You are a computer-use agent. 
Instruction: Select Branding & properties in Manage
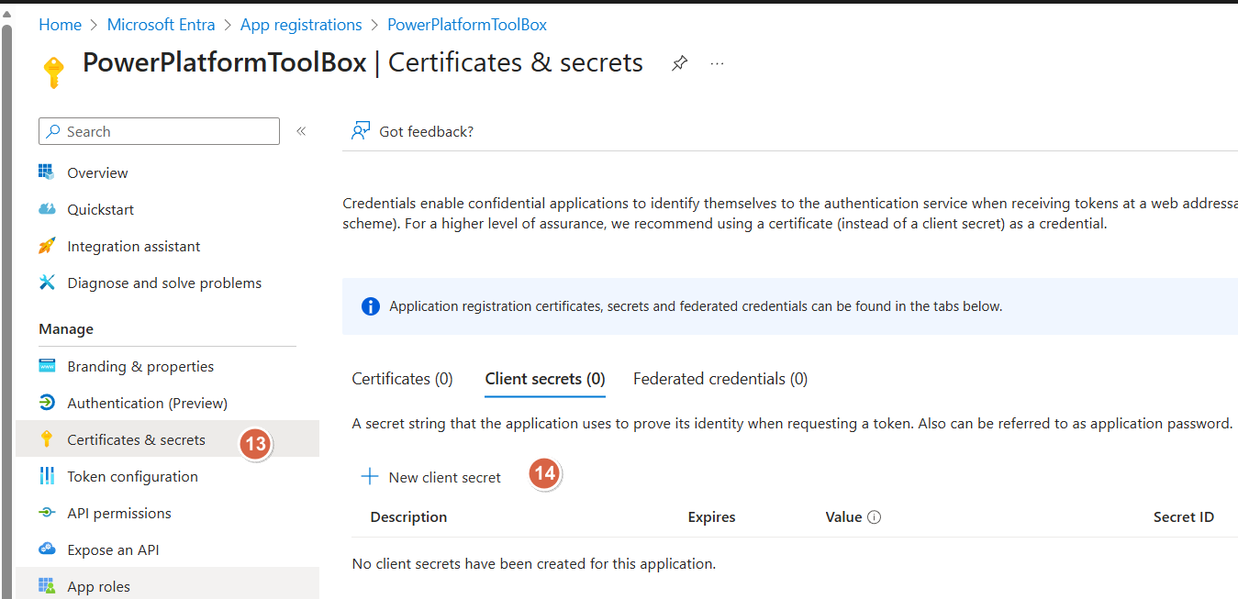point(140,365)
